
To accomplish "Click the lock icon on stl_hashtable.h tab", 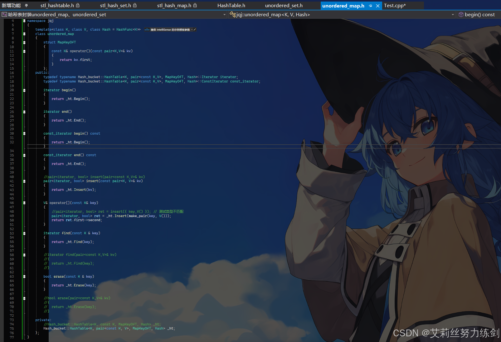I will (x=78, y=5).
